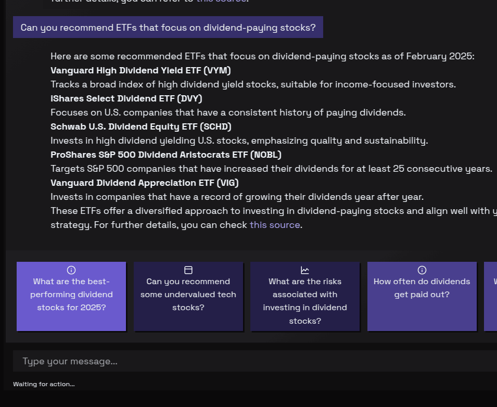Click the ProShares Dividend Aristocrats ETF heading
The height and width of the screenshot is (407, 497).
tap(165, 155)
